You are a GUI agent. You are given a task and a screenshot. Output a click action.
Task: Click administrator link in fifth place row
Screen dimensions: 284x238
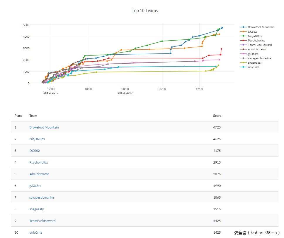pos(39,174)
